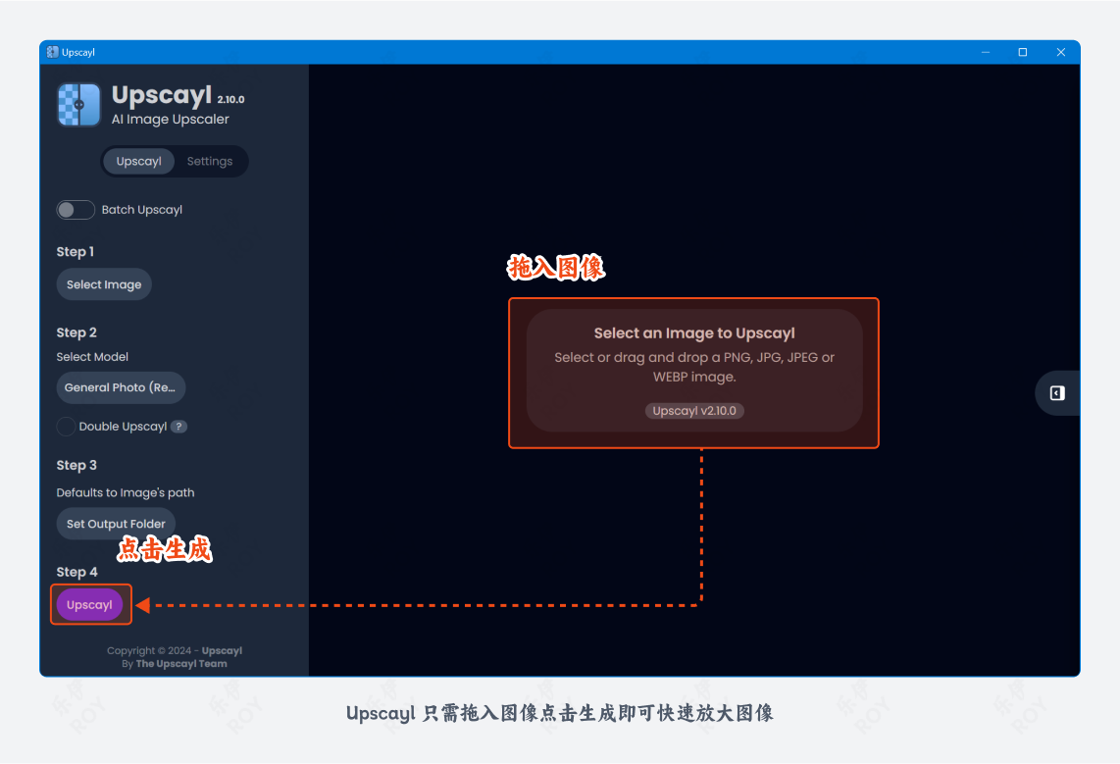Select the Upscayl tab
The height and width of the screenshot is (764, 1120).
(138, 161)
